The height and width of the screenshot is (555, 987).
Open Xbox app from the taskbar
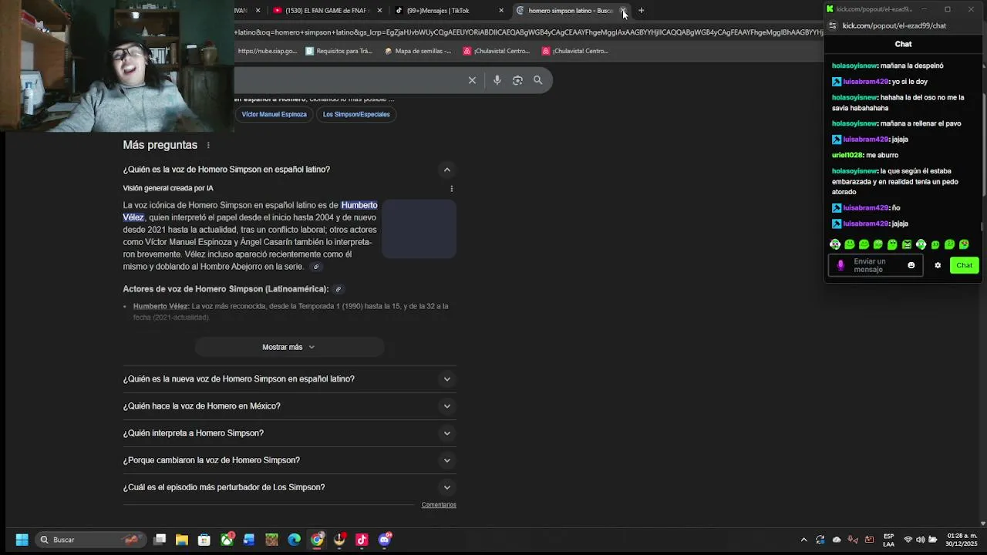pyautogui.click(x=227, y=540)
